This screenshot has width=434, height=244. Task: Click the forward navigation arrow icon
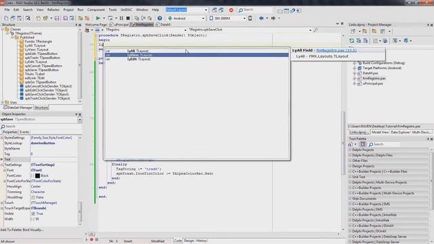273,18
